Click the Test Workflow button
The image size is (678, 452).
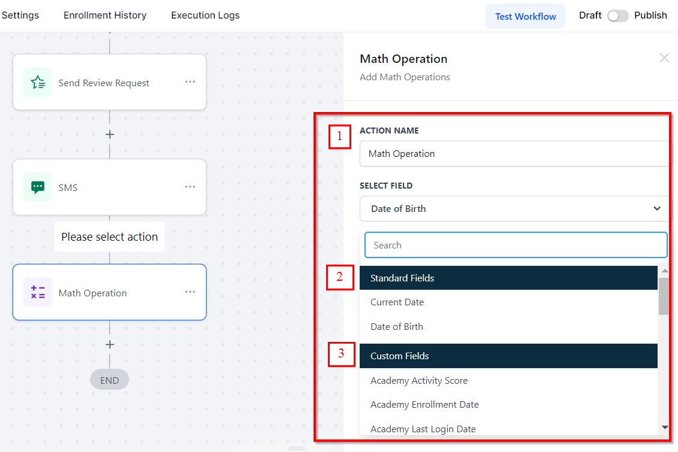point(525,16)
